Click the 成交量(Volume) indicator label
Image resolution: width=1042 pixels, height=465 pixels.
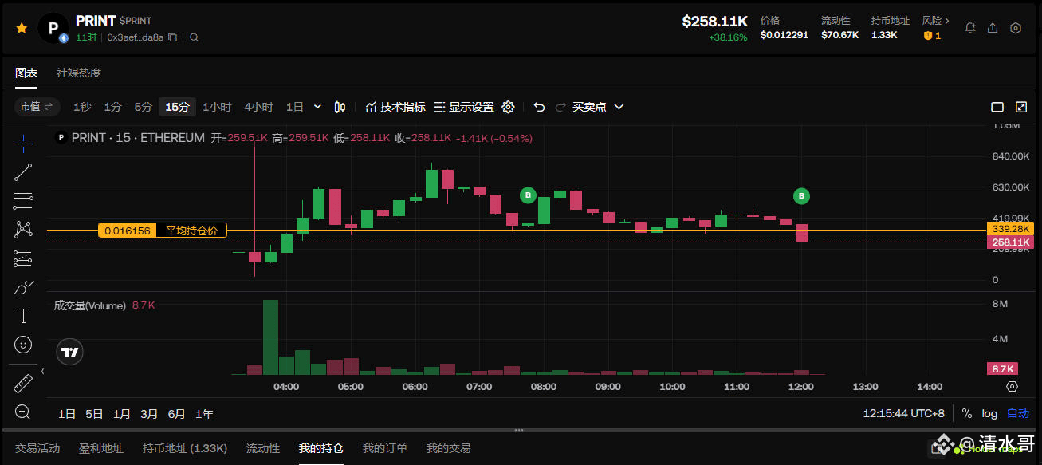89,305
